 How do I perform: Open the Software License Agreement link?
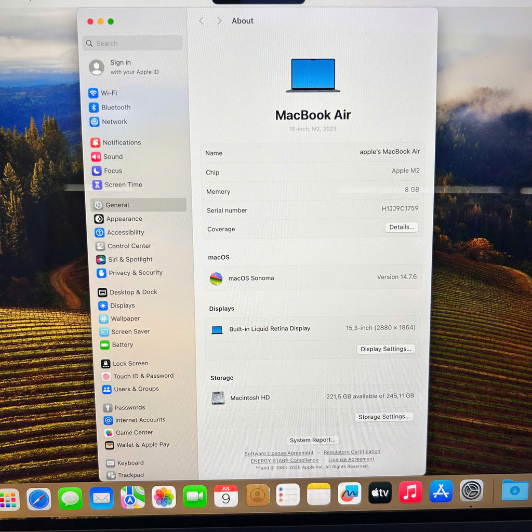[279, 453]
